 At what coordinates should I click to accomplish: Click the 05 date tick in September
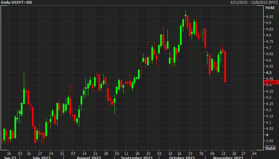pos(117,154)
